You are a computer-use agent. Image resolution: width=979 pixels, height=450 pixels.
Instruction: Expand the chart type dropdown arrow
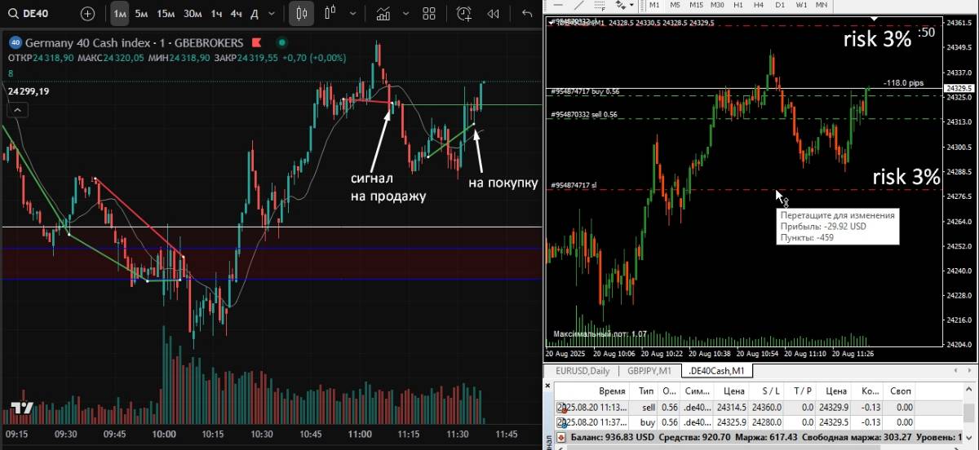(x=352, y=14)
